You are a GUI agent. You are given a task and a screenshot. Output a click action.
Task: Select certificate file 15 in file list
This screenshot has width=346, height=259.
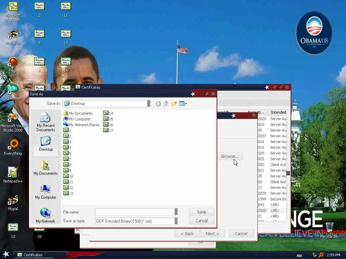point(108,119)
